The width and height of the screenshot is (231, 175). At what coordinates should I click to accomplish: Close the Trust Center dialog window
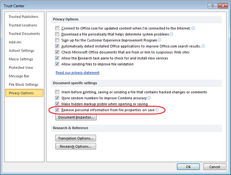[x=223, y=6]
